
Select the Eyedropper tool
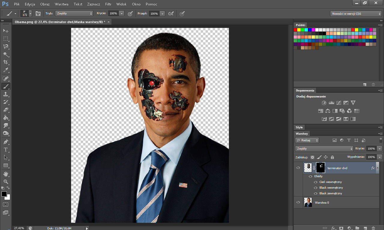(x=6, y=70)
